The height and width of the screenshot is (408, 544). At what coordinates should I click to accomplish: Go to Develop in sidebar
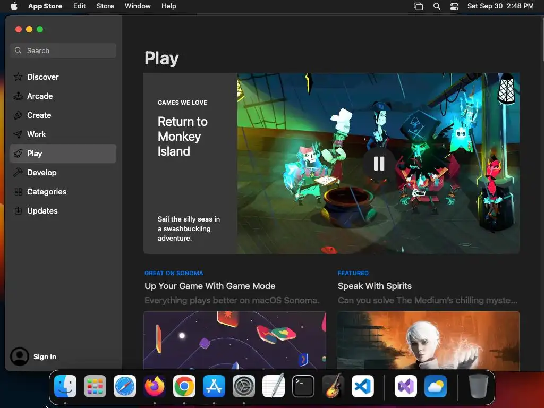point(63,173)
